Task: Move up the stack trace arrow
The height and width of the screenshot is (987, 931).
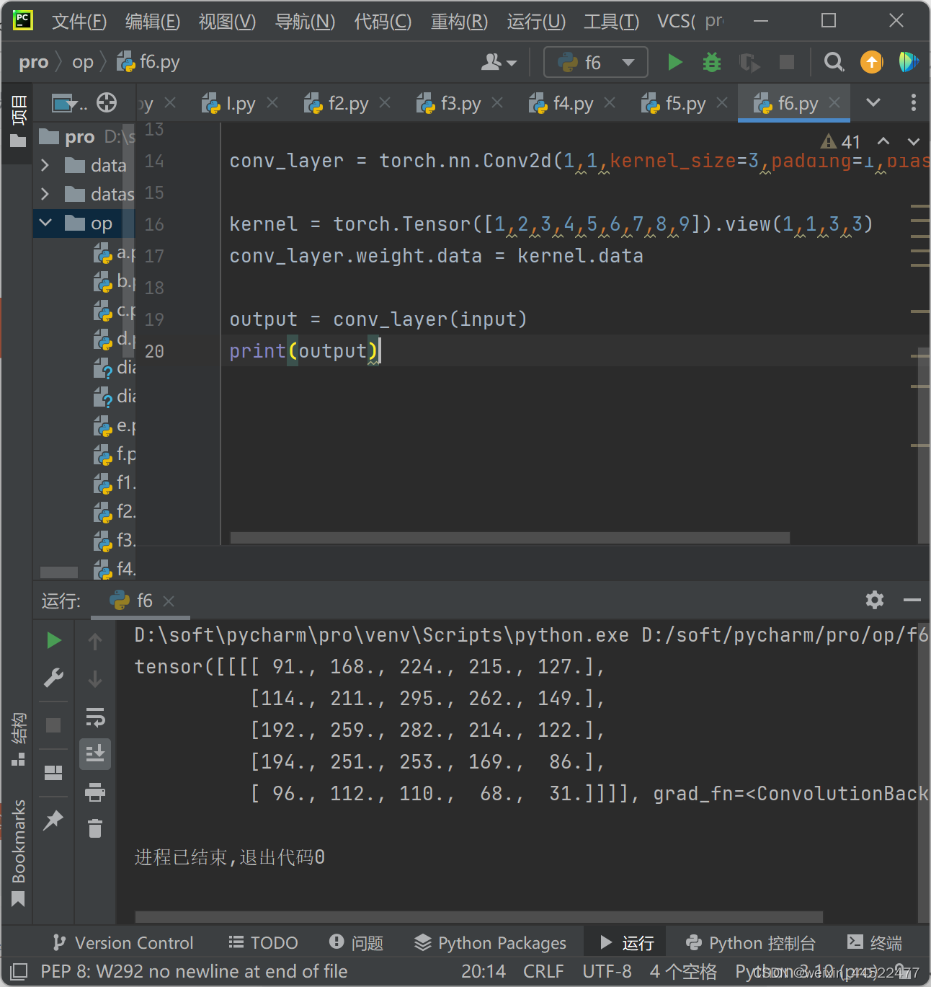Action: (95, 642)
